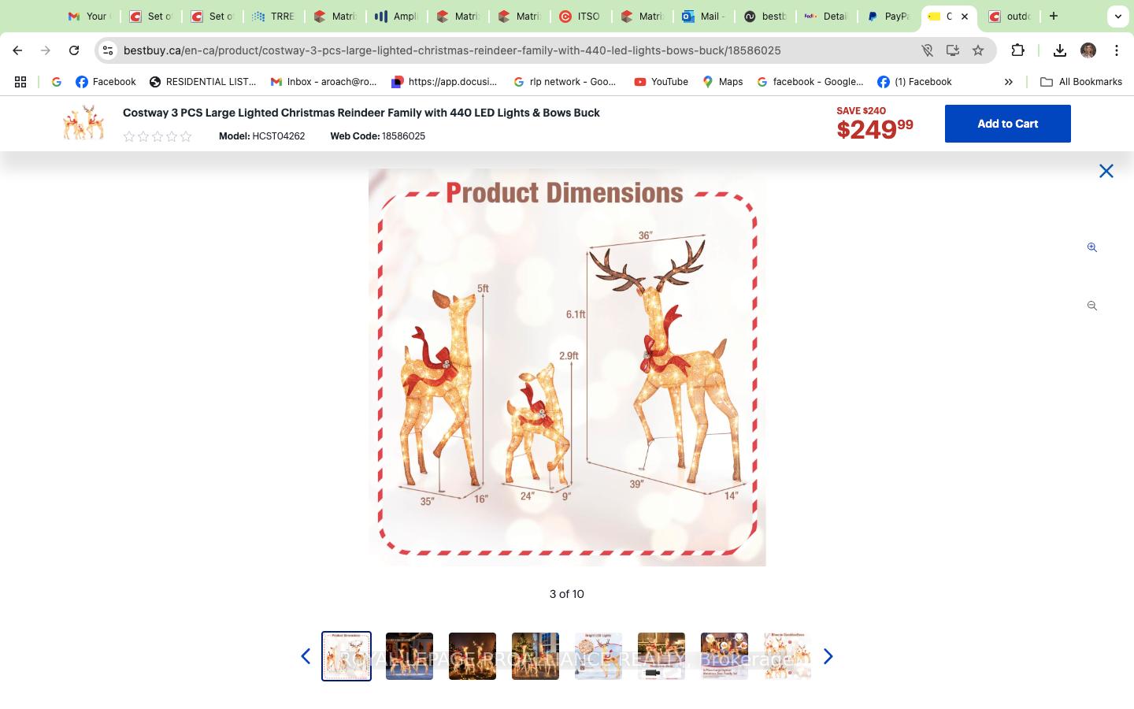Add the reindeer set to cart
Screen dimensions: 1134x709
tap(1007, 124)
